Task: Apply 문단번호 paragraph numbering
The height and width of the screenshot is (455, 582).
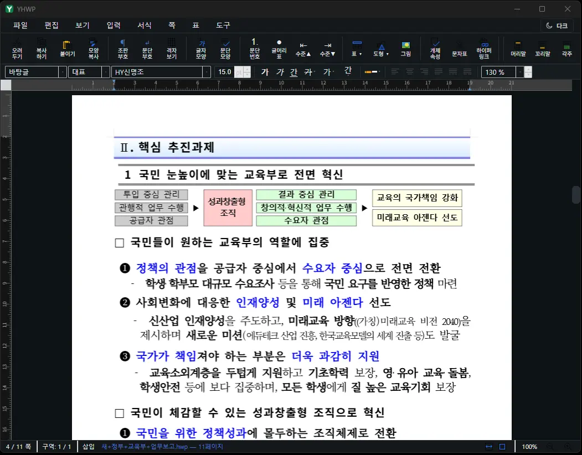Action: coord(255,49)
